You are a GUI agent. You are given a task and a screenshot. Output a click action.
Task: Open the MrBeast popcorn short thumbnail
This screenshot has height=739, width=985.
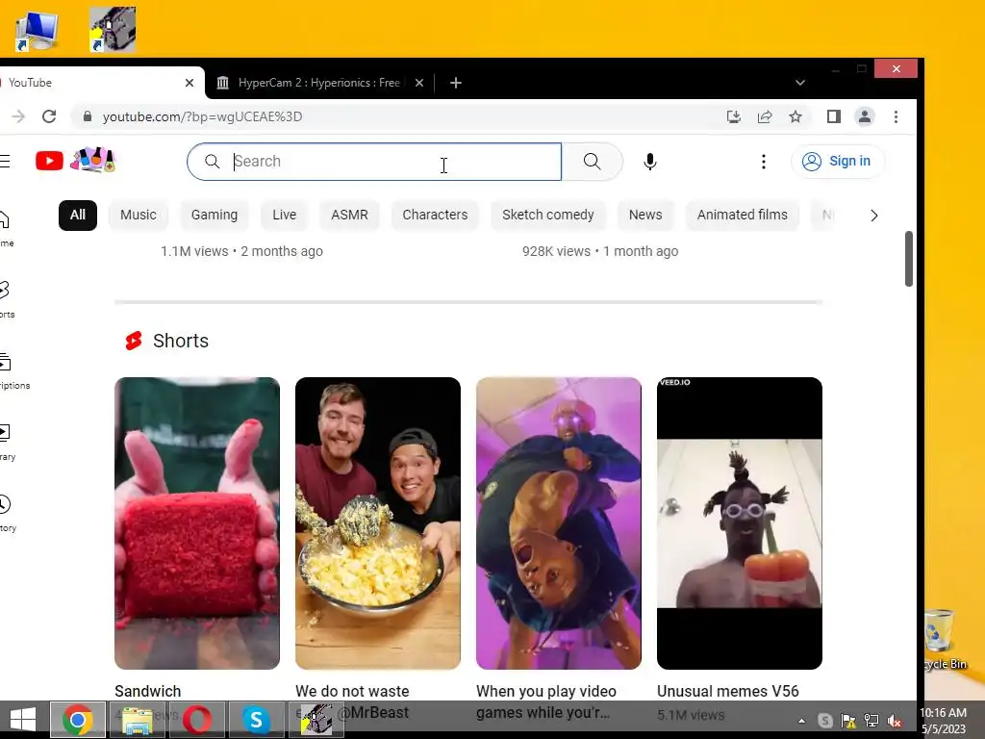[x=377, y=522]
